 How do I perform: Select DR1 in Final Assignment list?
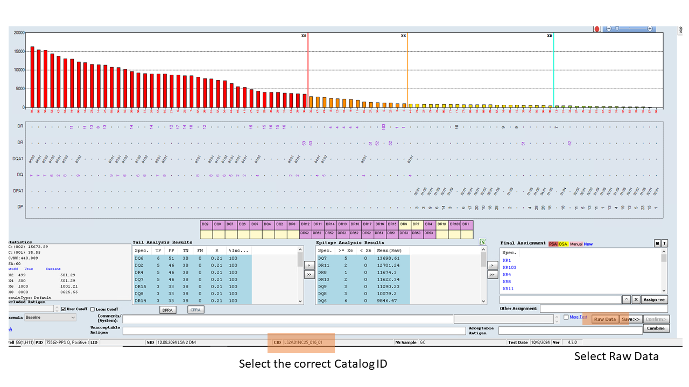click(x=507, y=260)
